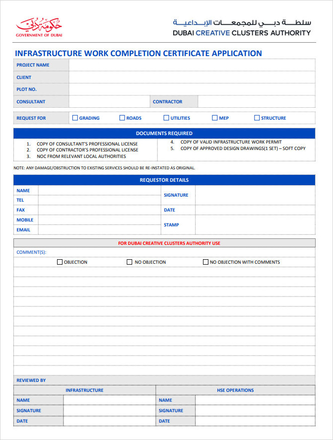Click 'FOR DUBAI CREATIVE CLUSTERS AUTHORITY USE' header

(x=164, y=243)
